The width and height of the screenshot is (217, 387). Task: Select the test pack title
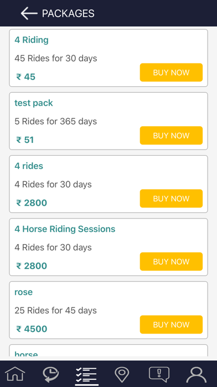coord(34,103)
